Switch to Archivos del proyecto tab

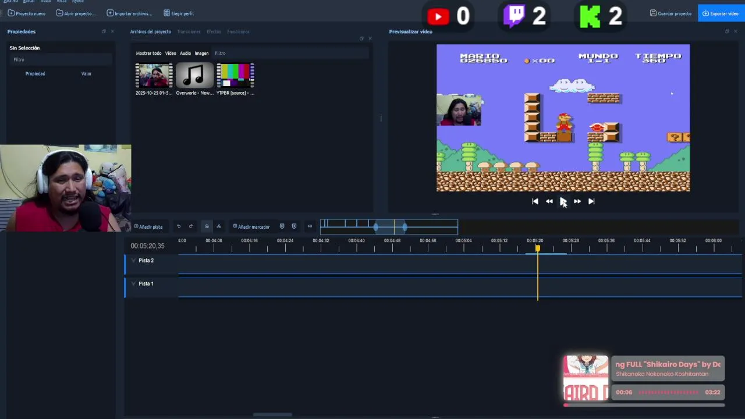151,31
